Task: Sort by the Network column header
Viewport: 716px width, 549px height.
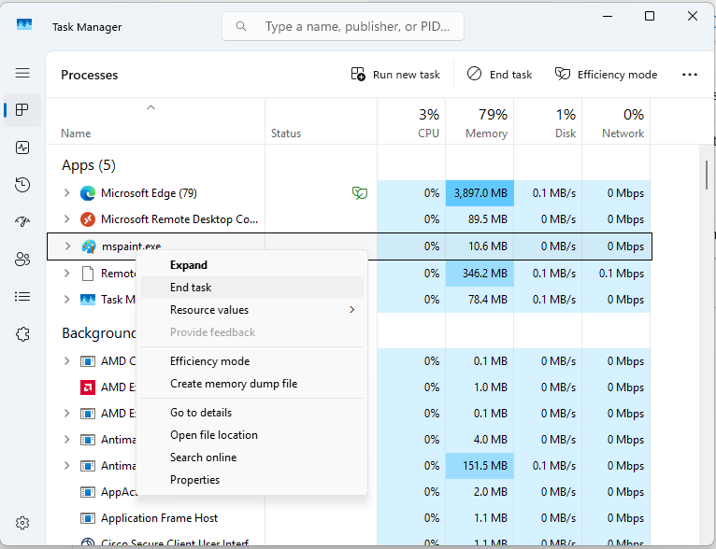Action: pos(616,122)
